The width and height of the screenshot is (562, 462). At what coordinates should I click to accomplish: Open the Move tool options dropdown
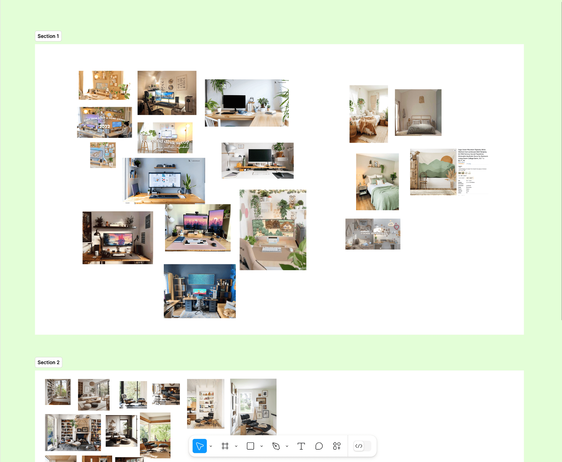[x=211, y=446]
